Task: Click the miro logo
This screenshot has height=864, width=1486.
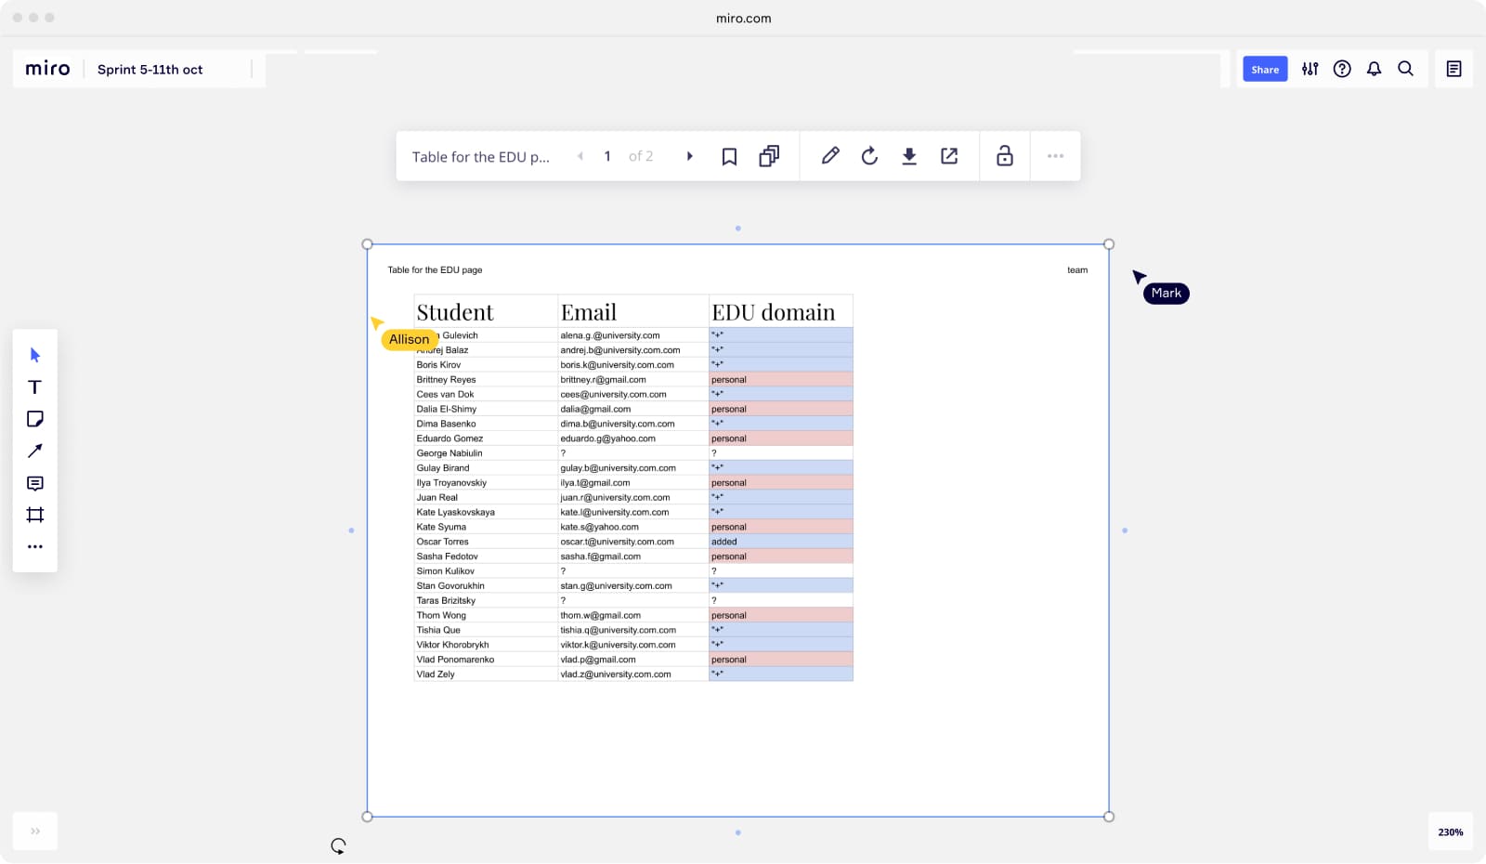Action: (46, 68)
